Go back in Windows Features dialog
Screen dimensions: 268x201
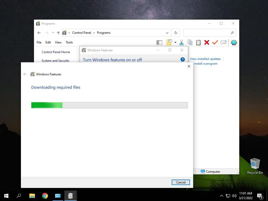(x=25, y=74)
